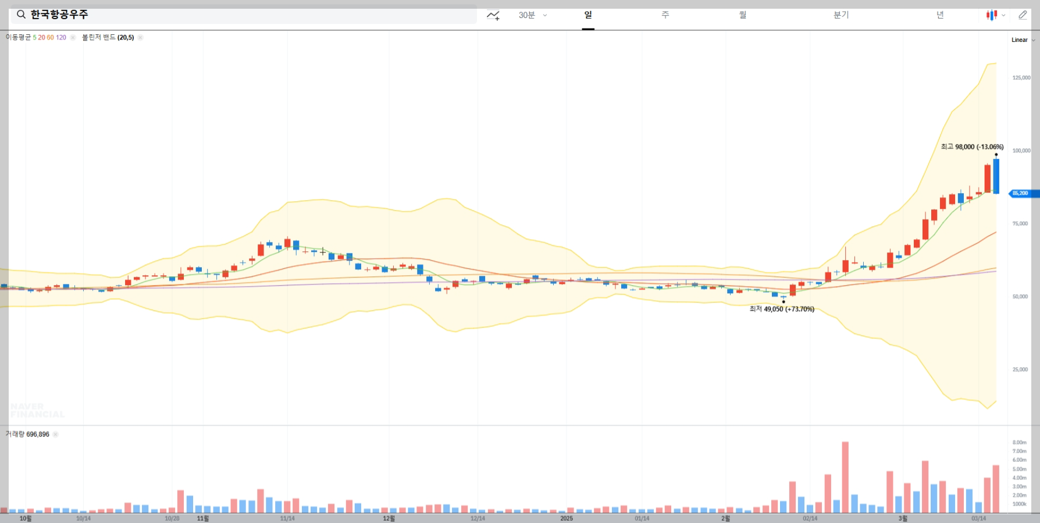Screen dimensions: 1040x523
Task: Click the 거래량 696,896 label
Action: pos(27,435)
